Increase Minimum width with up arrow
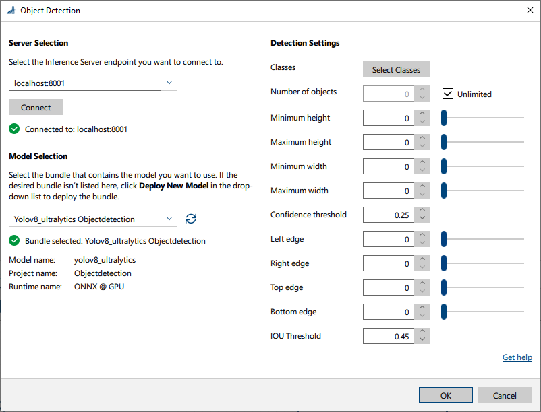Screen dimensions: 541x412 point(422,162)
